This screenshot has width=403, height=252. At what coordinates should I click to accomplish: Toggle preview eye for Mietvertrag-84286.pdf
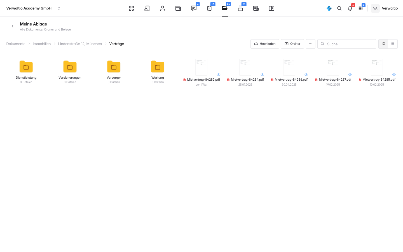[306, 74]
